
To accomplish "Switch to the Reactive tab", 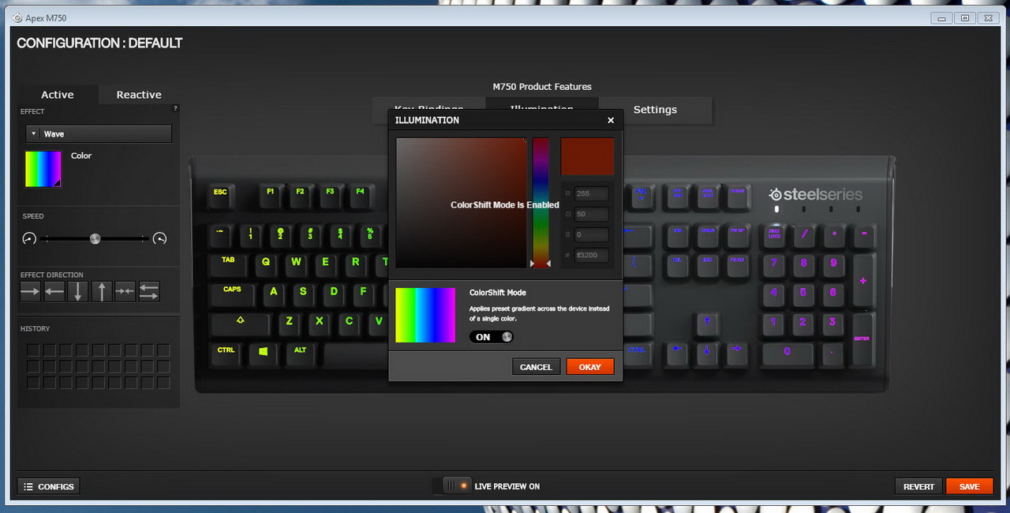I will point(139,95).
